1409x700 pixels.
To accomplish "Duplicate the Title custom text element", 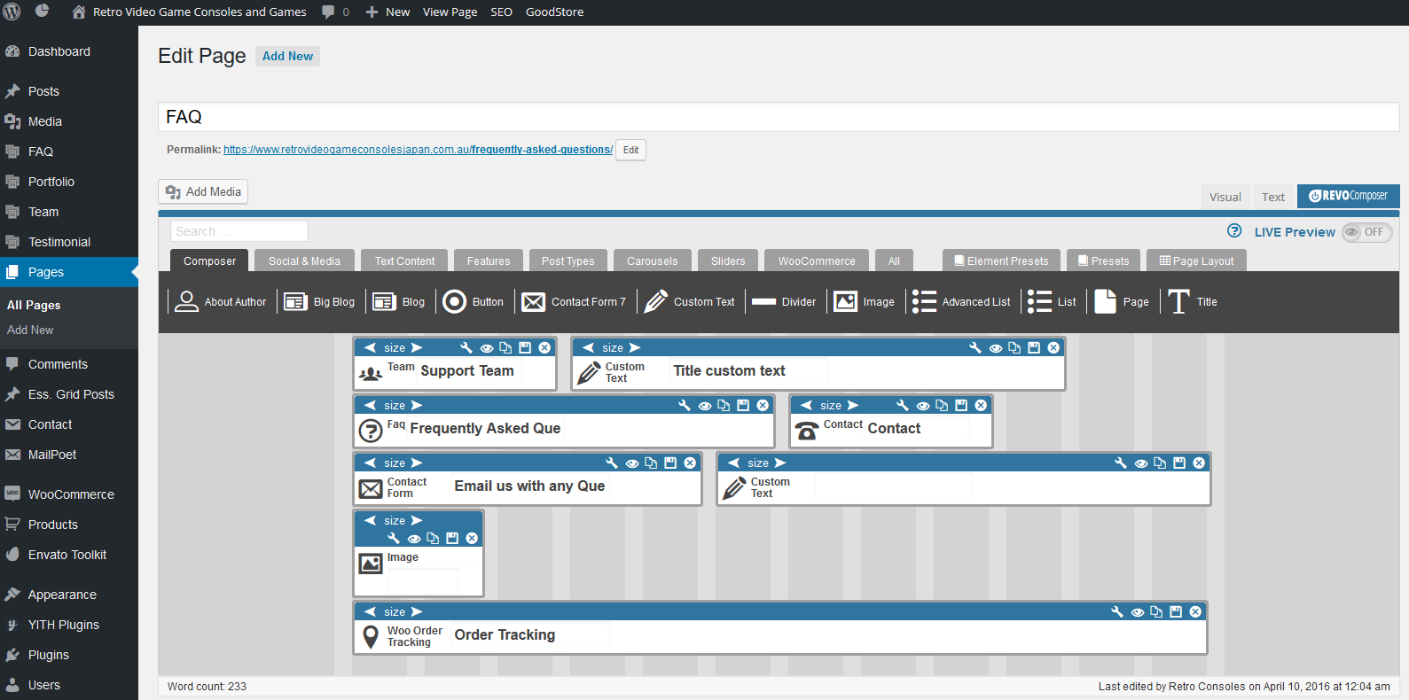I will pyautogui.click(x=1014, y=348).
